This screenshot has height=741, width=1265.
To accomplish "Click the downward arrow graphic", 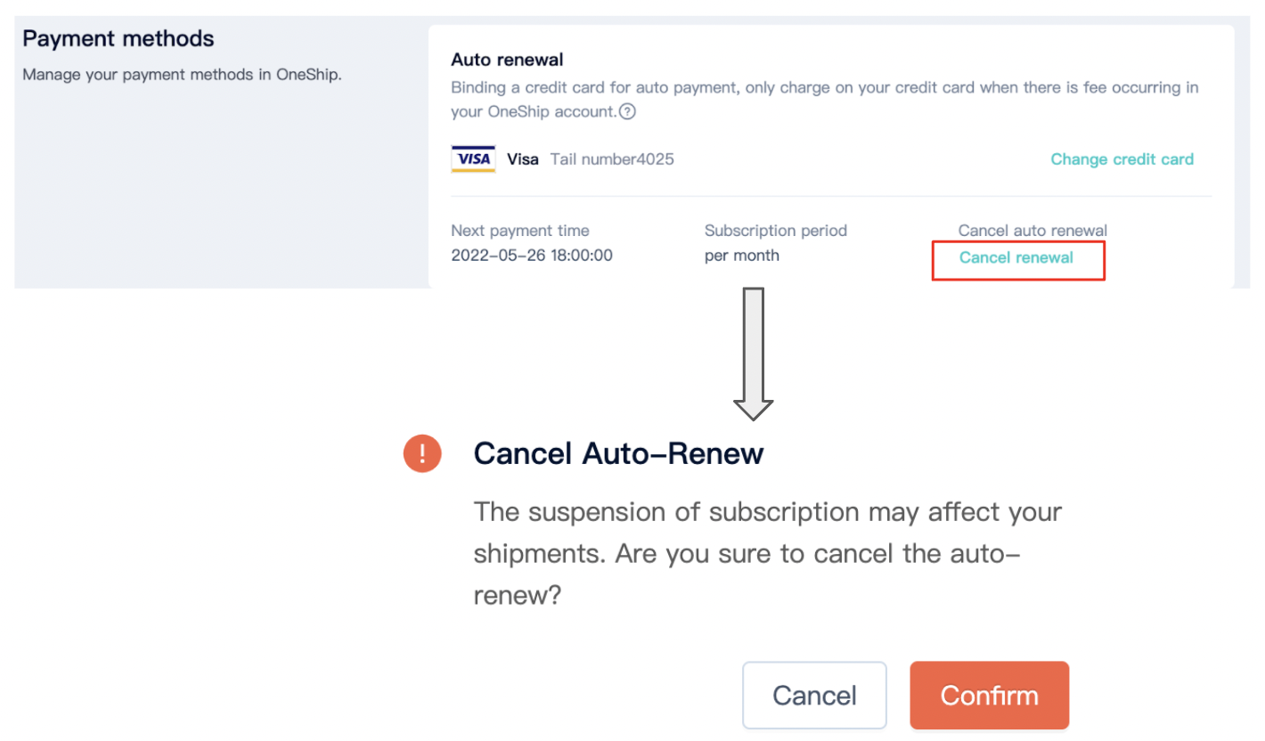I will 754,354.
